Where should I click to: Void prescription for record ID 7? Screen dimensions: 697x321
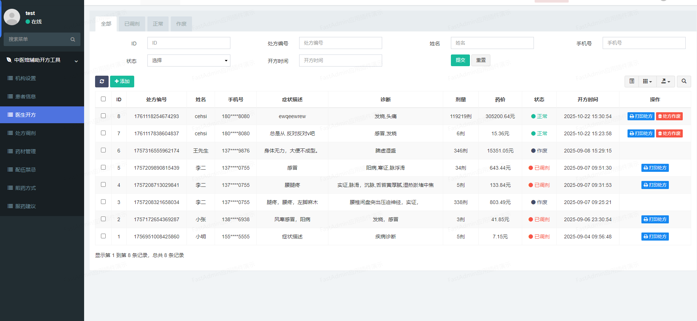[x=669, y=133]
